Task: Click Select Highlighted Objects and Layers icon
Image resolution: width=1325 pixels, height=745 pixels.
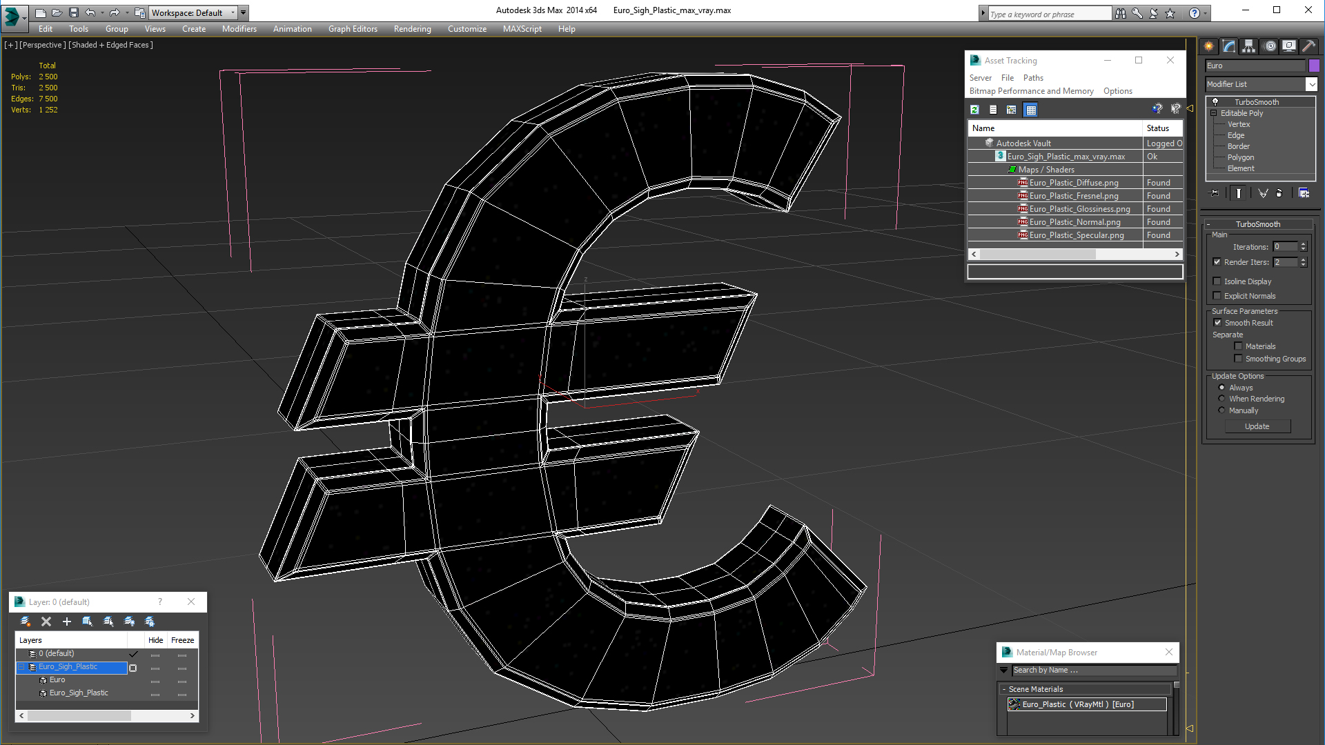Action: (88, 622)
